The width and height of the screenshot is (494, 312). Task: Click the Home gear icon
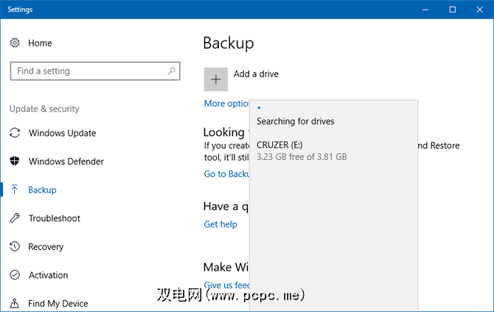click(15, 44)
